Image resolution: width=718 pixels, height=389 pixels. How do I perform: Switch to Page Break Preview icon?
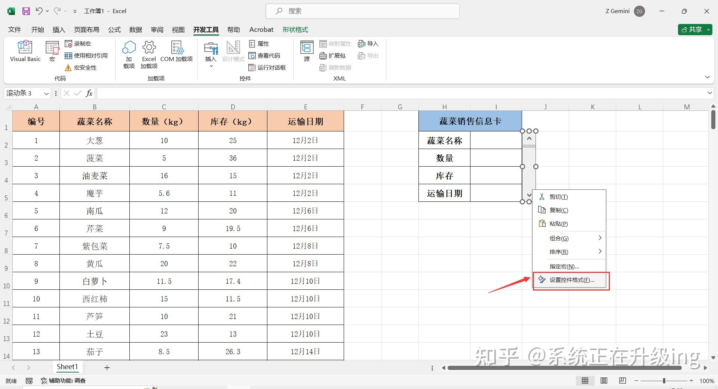pos(623,381)
